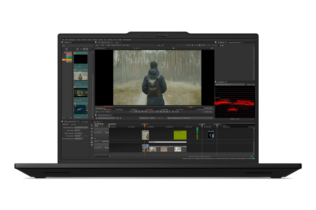Switch the Project bin to grid view
This screenshot has height=210, width=316.
(81, 49)
